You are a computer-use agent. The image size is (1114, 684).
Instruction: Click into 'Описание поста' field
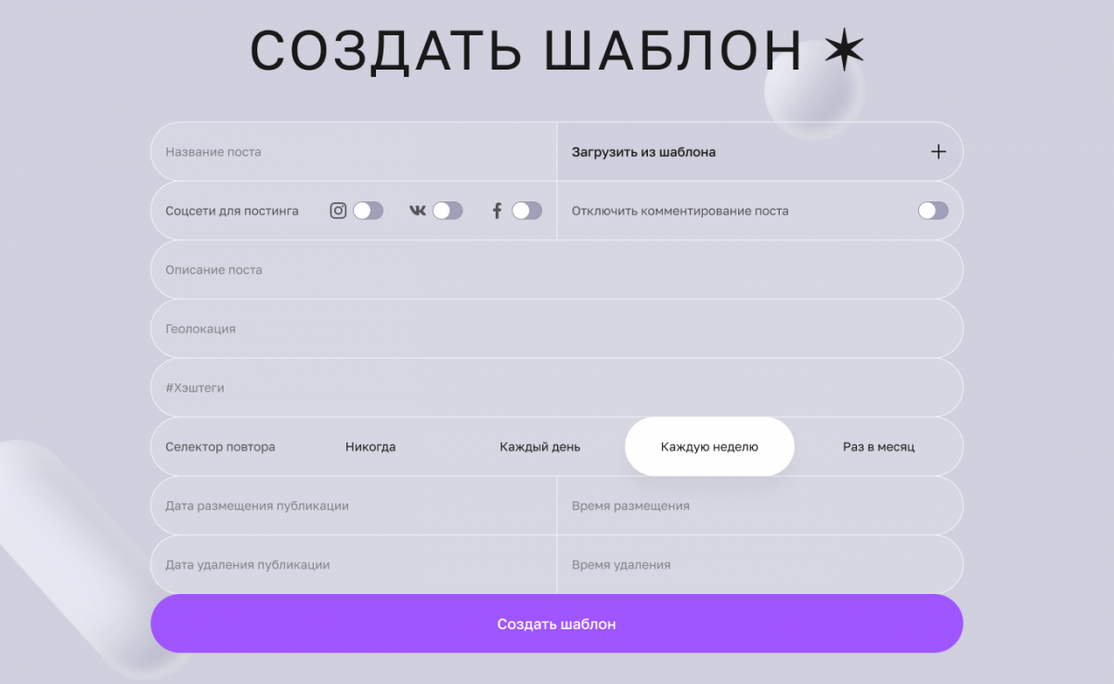pyautogui.click(x=557, y=270)
